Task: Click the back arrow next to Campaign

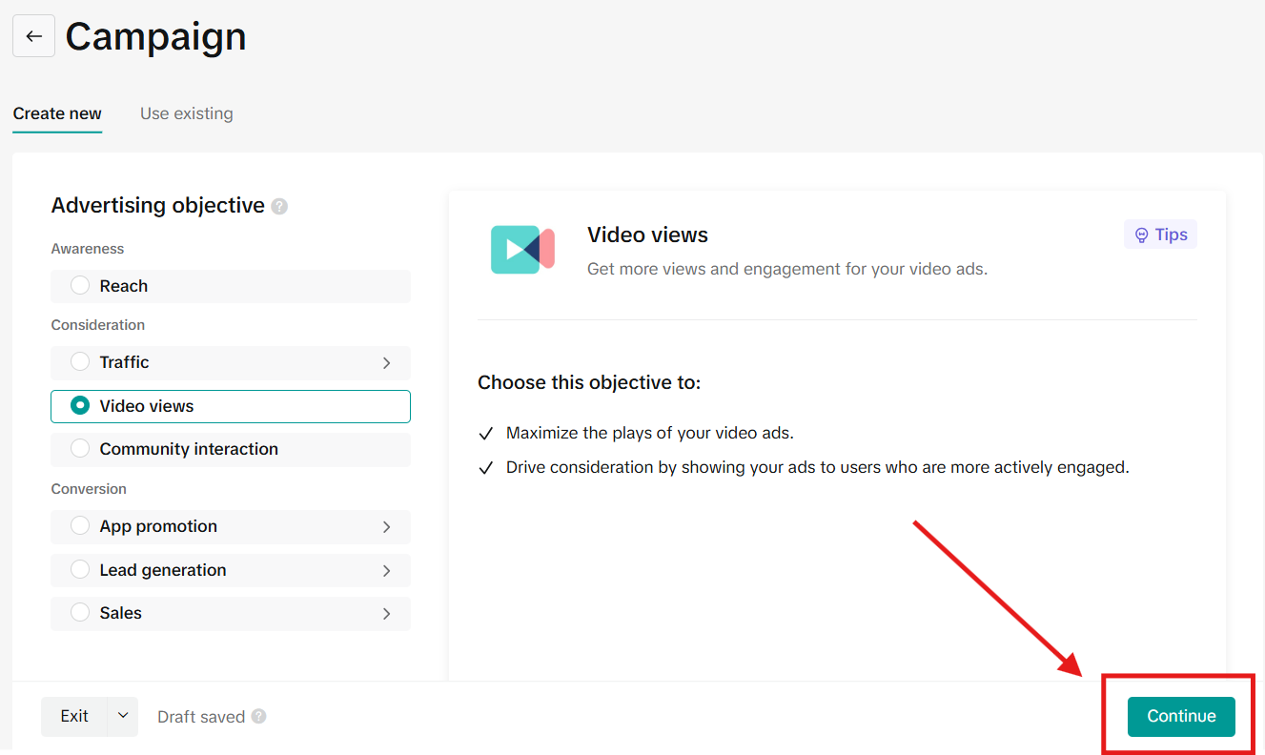Action: click(33, 36)
